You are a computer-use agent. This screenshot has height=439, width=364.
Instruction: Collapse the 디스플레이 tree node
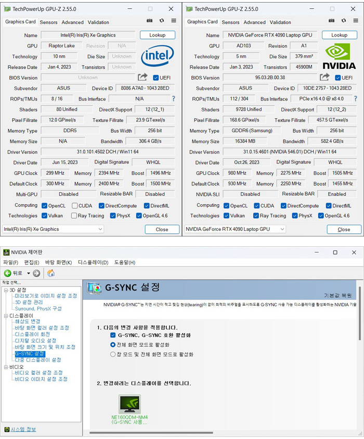[x=6, y=316]
